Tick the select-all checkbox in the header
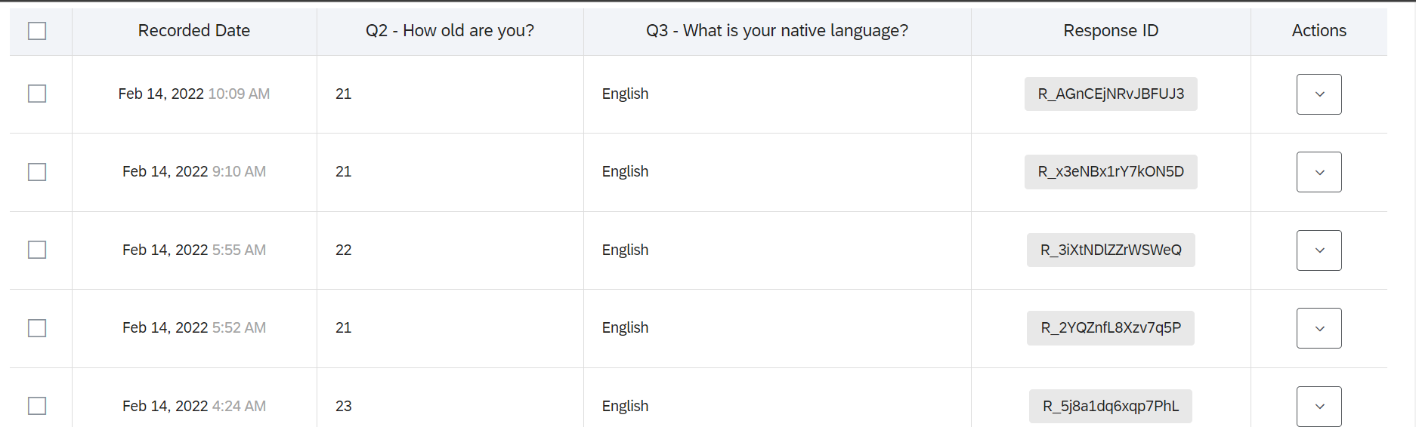 coord(37,31)
